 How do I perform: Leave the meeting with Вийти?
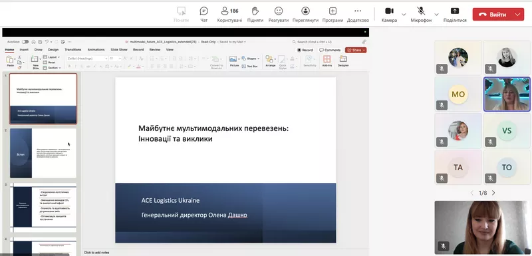[492, 14]
